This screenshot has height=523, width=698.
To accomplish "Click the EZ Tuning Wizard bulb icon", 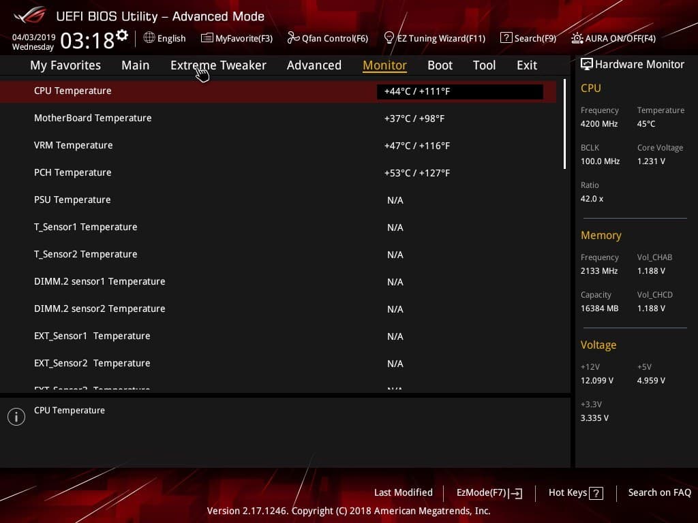I will click(x=389, y=38).
